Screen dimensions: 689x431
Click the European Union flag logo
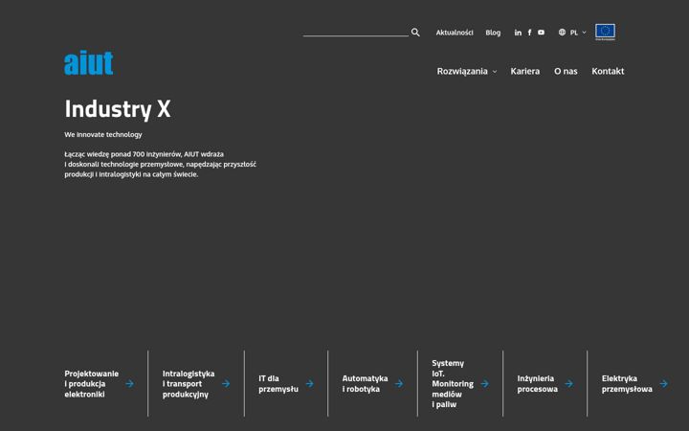click(x=605, y=32)
